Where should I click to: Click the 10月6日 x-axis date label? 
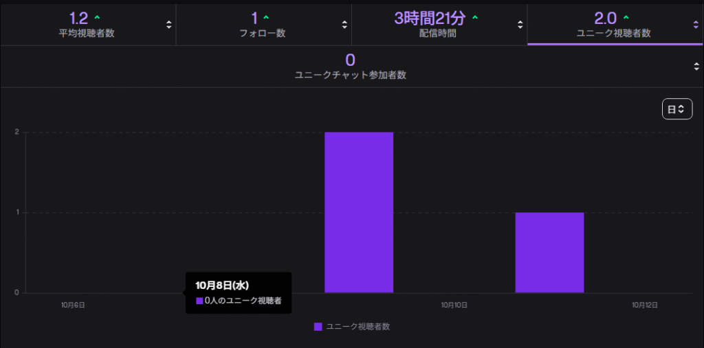[73, 304]
